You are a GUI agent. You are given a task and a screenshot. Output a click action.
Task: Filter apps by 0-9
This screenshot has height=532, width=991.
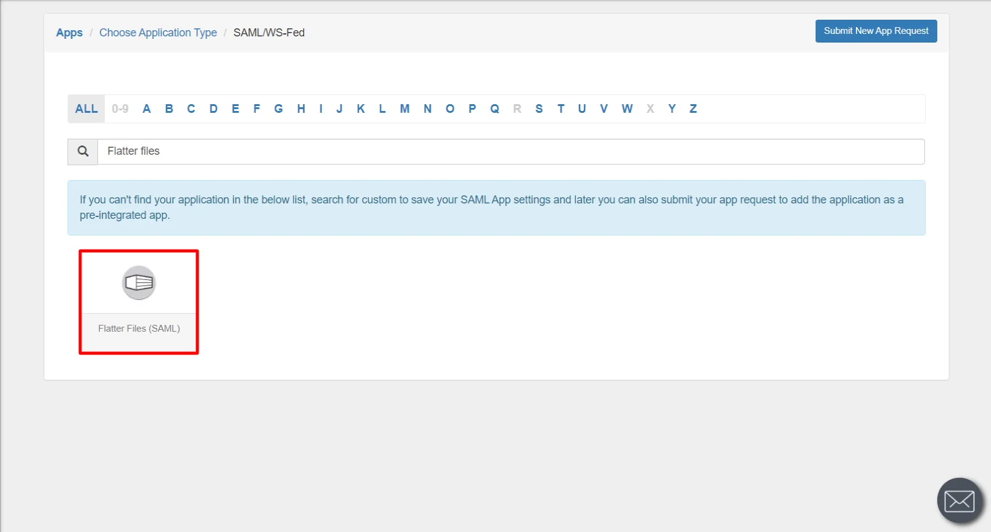tap(120, 108)
